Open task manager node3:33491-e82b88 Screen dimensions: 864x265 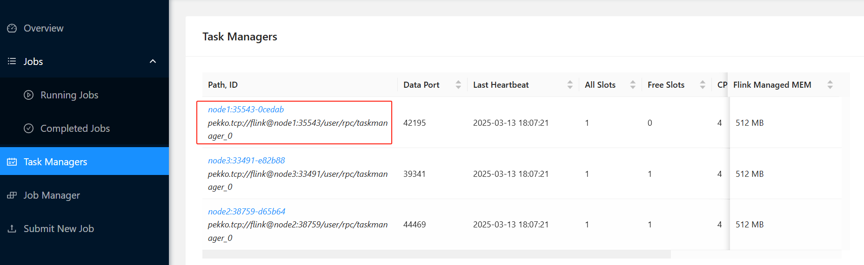[x=246, y=161]
